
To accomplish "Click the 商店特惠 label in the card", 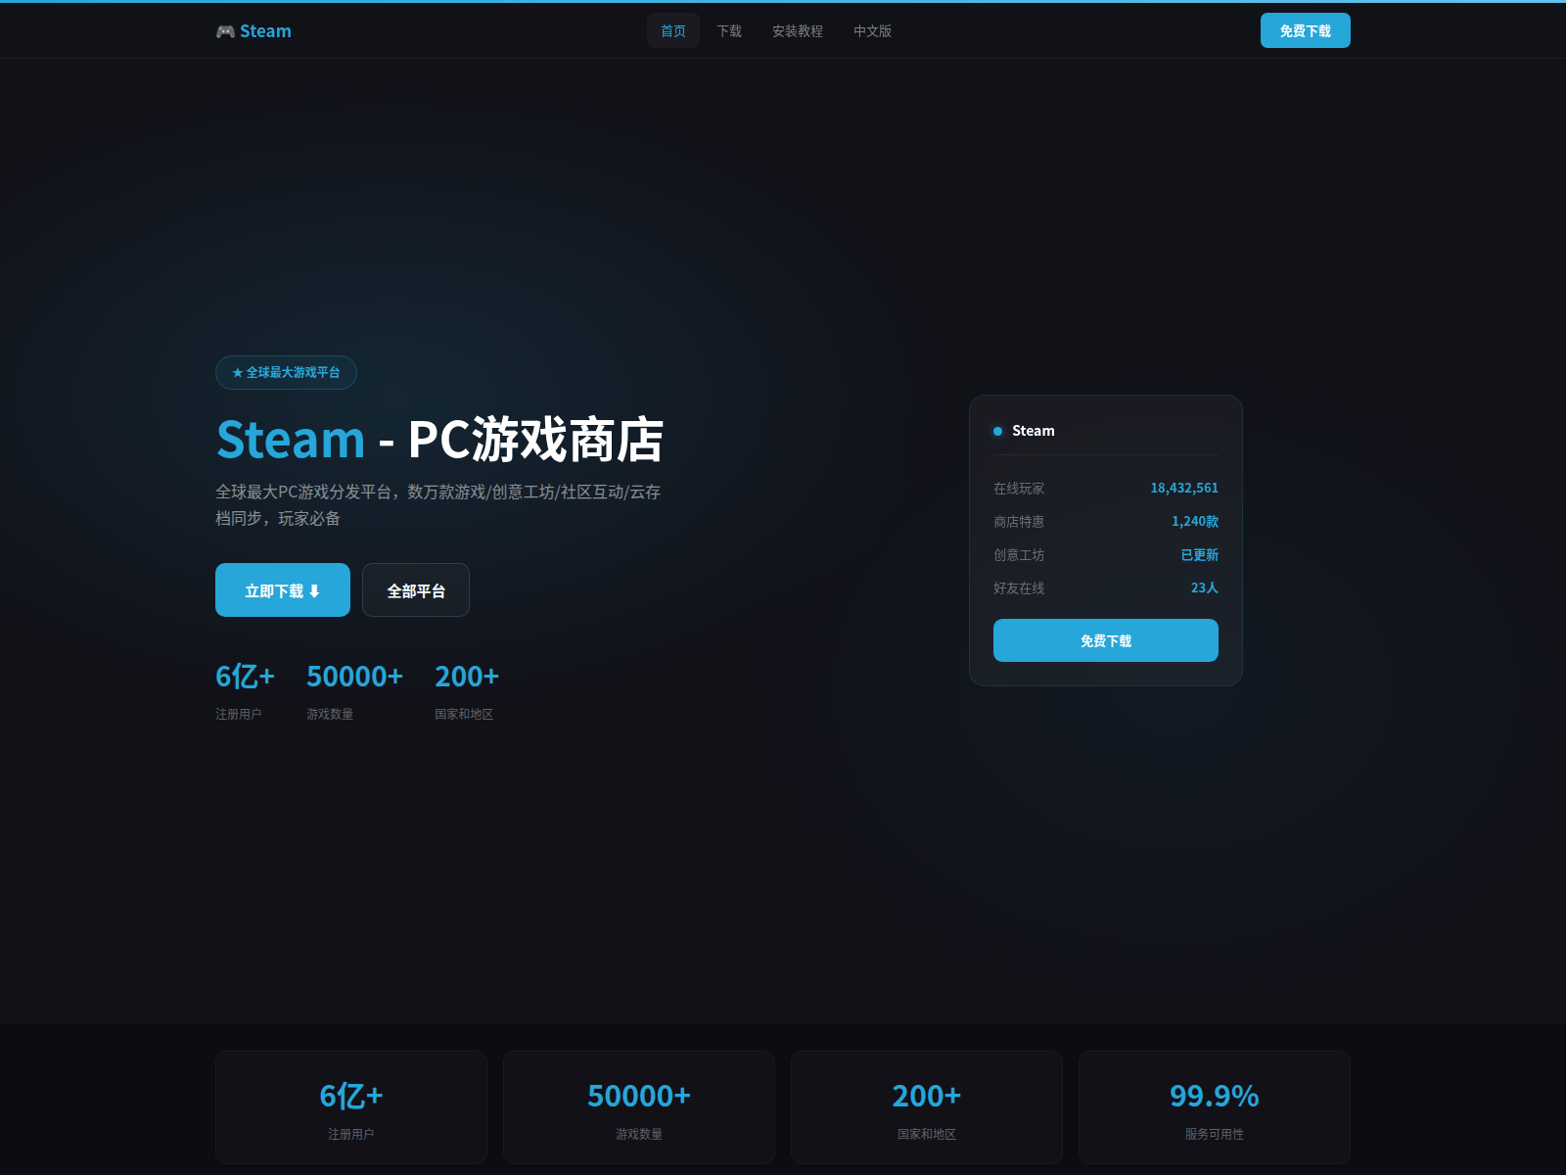I will pos(1019,522).
